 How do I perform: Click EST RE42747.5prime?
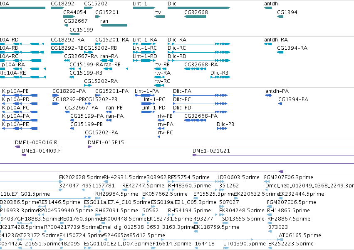[x=143, y=186]
